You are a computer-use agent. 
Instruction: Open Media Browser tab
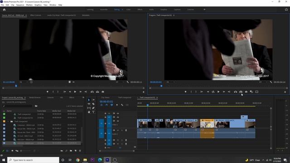pyautogui.click(x=35, y=97)
